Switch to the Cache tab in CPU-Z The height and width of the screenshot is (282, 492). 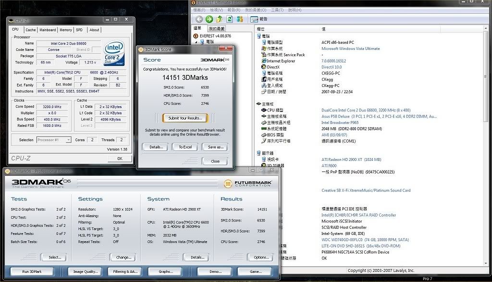pyautogui.click(x=30, y=30)
